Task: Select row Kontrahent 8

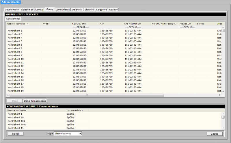Action: click(x=113, y=52)
